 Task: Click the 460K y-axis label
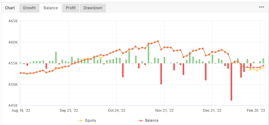tap(13, 42)
